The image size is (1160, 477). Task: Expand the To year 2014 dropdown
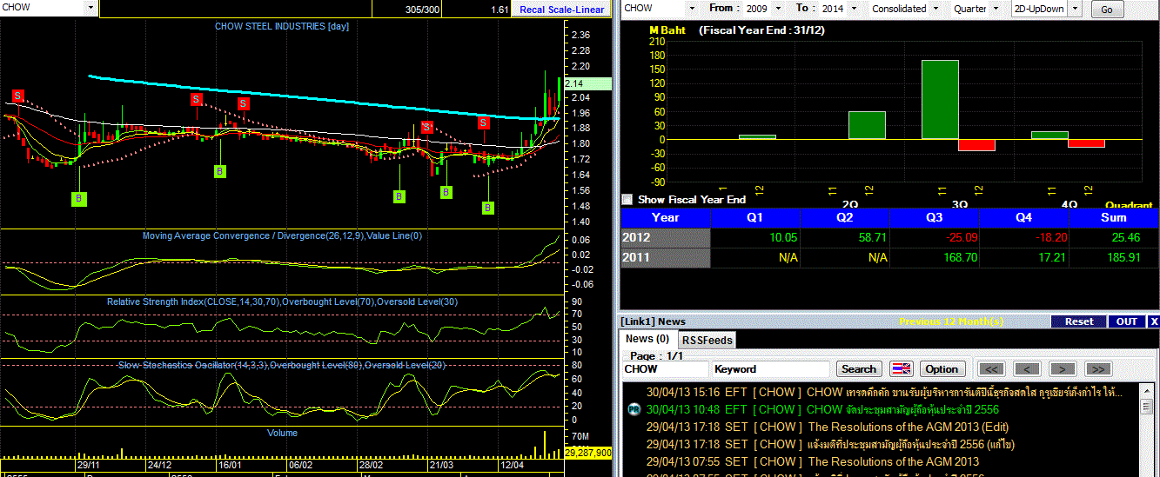pos(855,8)
